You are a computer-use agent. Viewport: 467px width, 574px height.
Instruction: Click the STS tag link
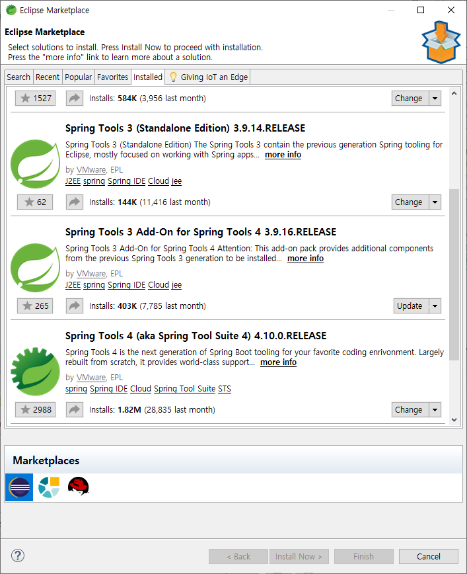coord(225,389)
